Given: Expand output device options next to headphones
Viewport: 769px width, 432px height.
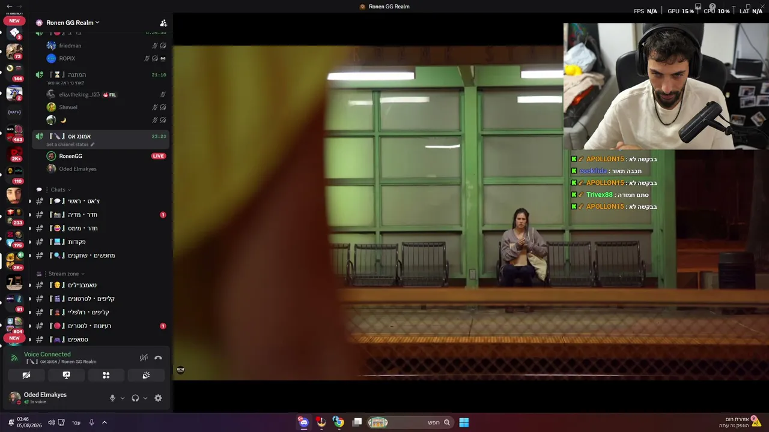Looking at the screenshot, I should pyautogui.click(x=145, y=398).
